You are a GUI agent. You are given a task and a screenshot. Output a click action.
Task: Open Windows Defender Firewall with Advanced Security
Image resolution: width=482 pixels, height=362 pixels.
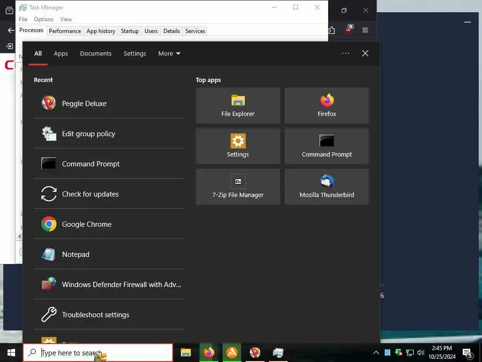[x=109, y=284]
